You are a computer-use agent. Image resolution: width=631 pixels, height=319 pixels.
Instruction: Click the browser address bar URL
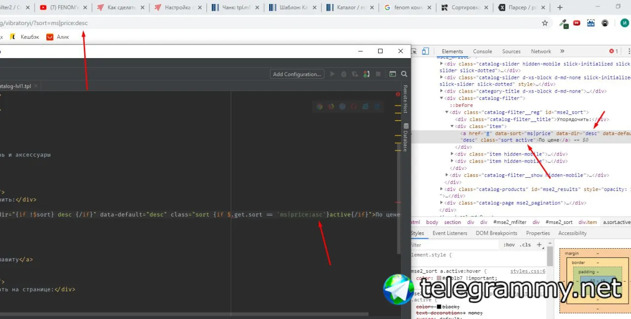43,23
